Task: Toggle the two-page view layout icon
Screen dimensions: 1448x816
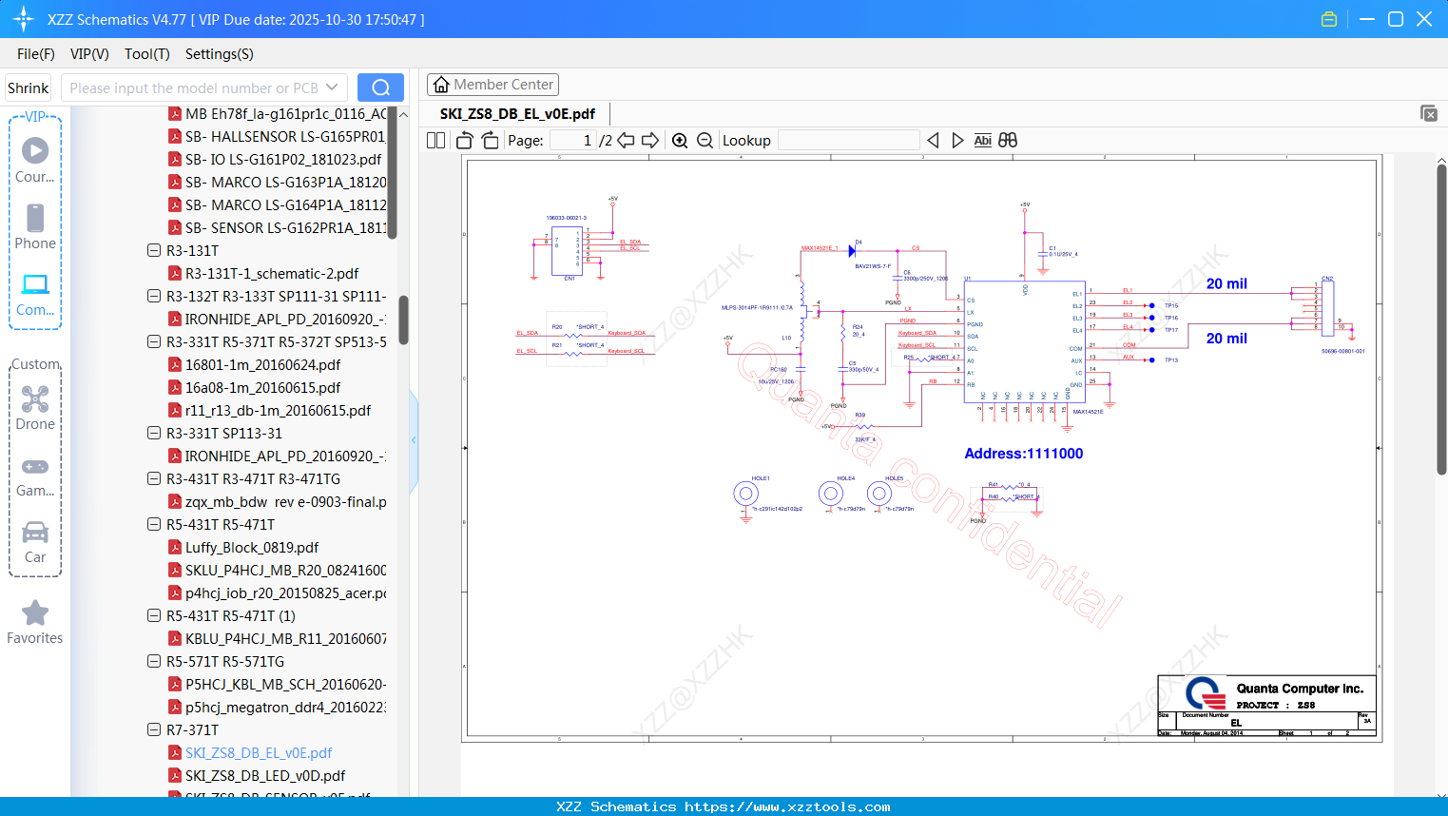Action: 436,141
